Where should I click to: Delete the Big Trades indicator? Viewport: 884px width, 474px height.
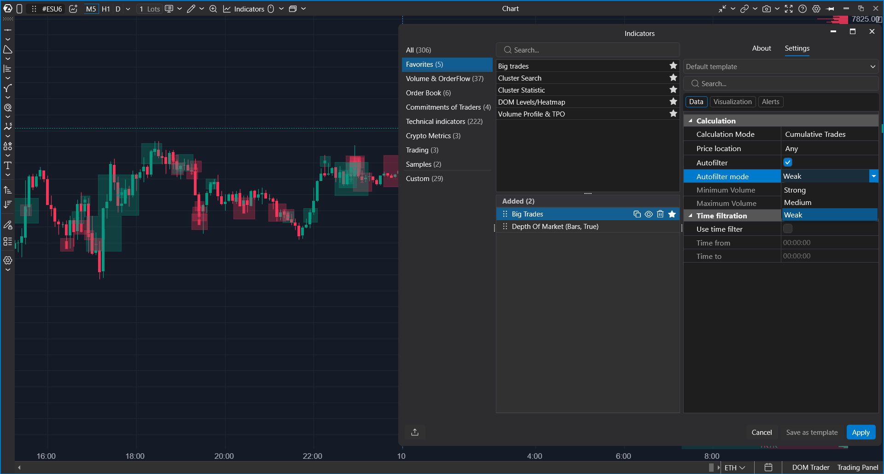point(660,214)
